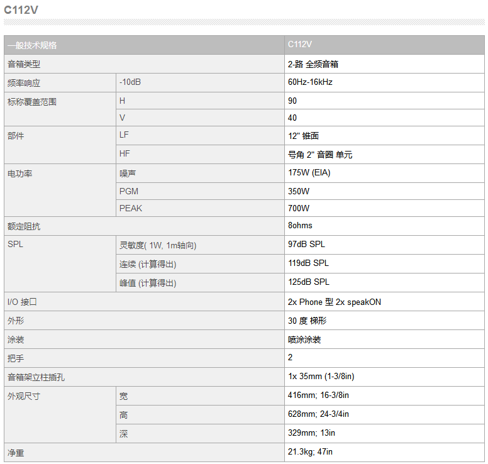Select the '高' dimension sub-label
Screen dimensions: 488x464
click(x=123, y=415)
